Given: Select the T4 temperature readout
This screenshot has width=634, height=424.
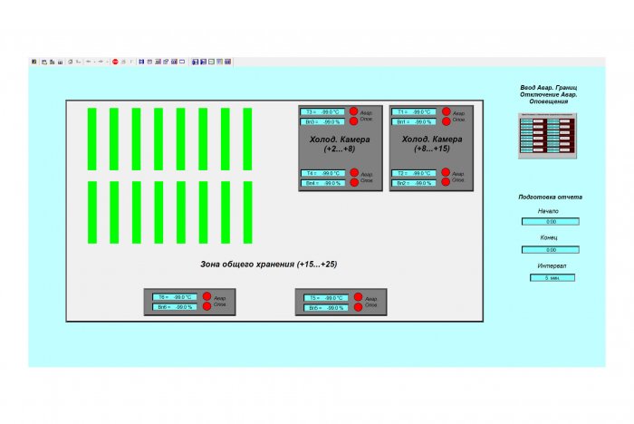Looking at the screenshot, I should (323, 173).
